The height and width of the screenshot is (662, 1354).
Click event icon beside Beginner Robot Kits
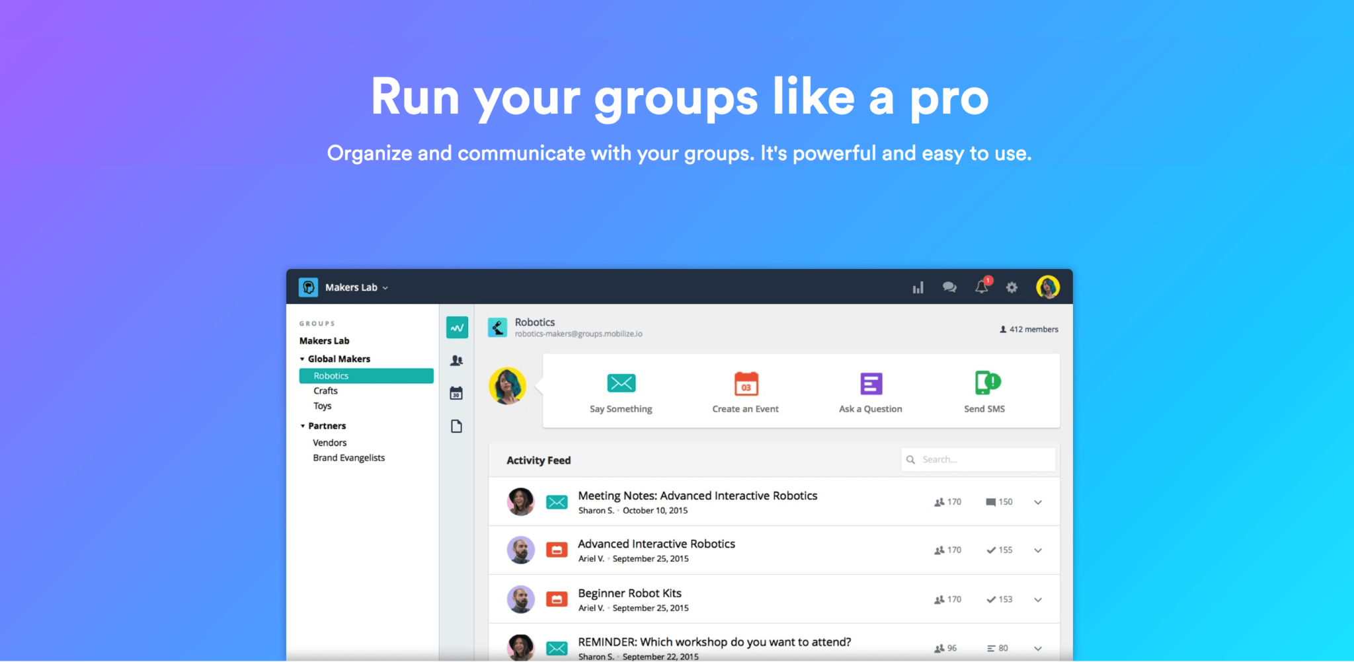[557, 599]
